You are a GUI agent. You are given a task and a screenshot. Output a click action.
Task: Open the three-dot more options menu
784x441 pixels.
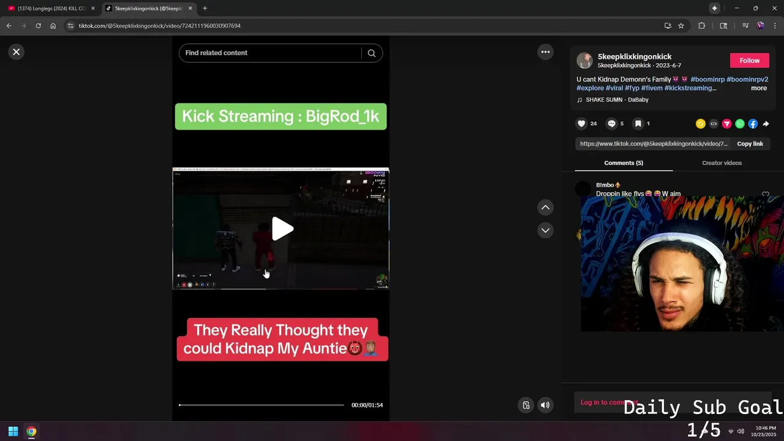(545, 52)
